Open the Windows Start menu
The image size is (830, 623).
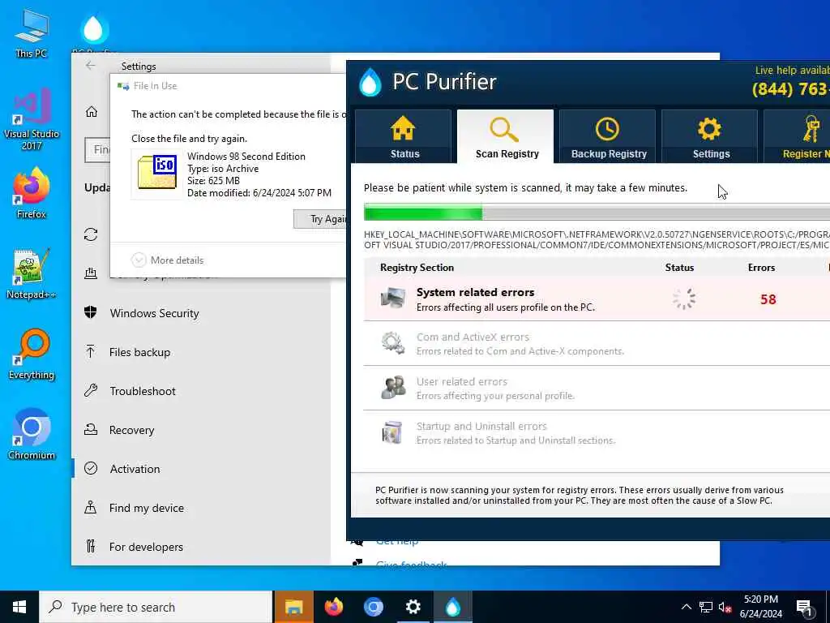pyautogui.click(x=19, y=607)
